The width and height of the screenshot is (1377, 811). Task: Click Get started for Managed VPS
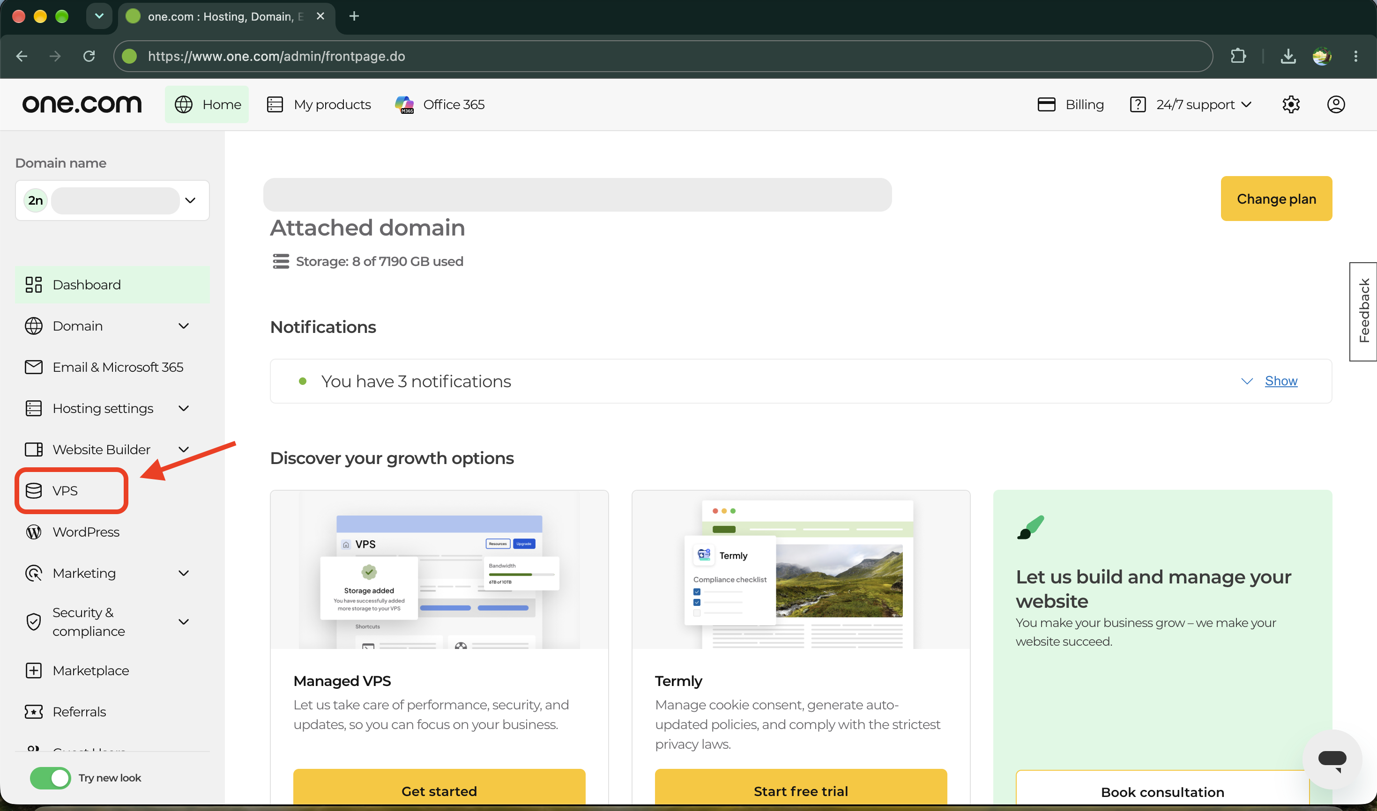tap(439, 788)
